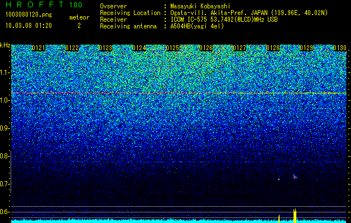Viewport: 351px width, 223px height.
Task: Click the 0124 time marker
Action: (139, 48)
